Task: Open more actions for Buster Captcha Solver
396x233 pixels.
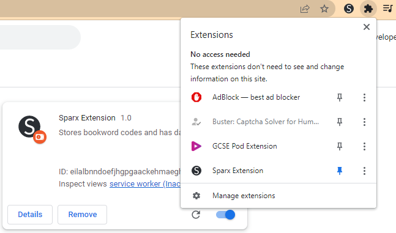Action: click(364, 122)
